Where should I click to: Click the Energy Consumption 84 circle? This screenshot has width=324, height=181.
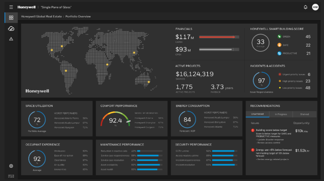click(187, 120)
